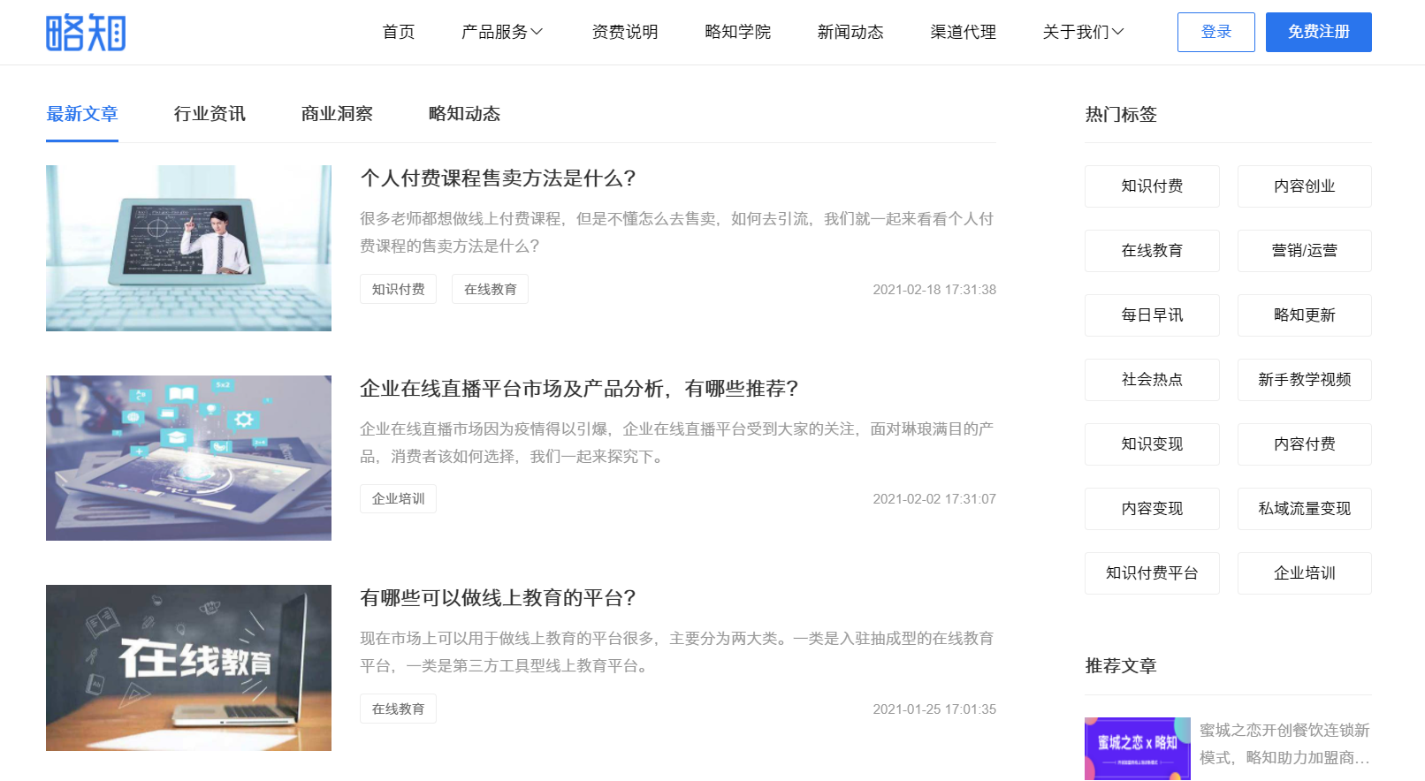Select the 商业洞察 tab
1425x781 pixels.
point(337,114)
